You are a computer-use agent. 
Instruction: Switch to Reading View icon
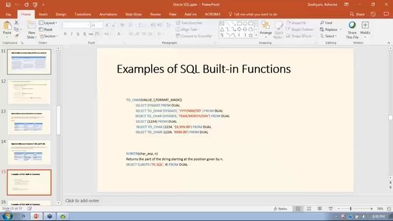tap(320, 209)
